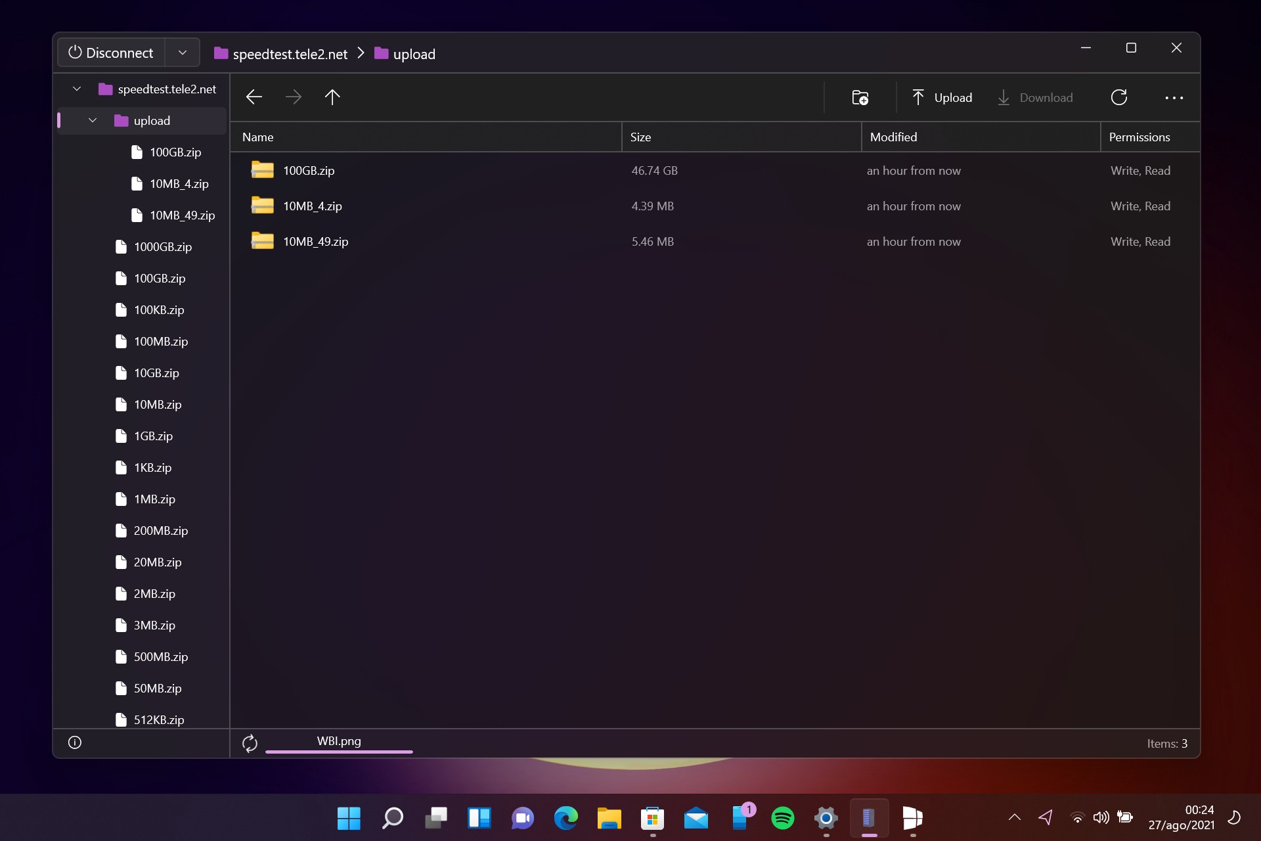Open the clock showing 00:24
The width and height of the screenshot is (1261, 841).
[x=1181, y=817]
